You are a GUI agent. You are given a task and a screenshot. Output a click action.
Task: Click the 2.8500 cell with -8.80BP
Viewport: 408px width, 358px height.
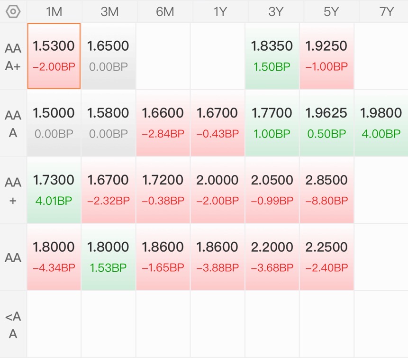(x=326, y=190)
